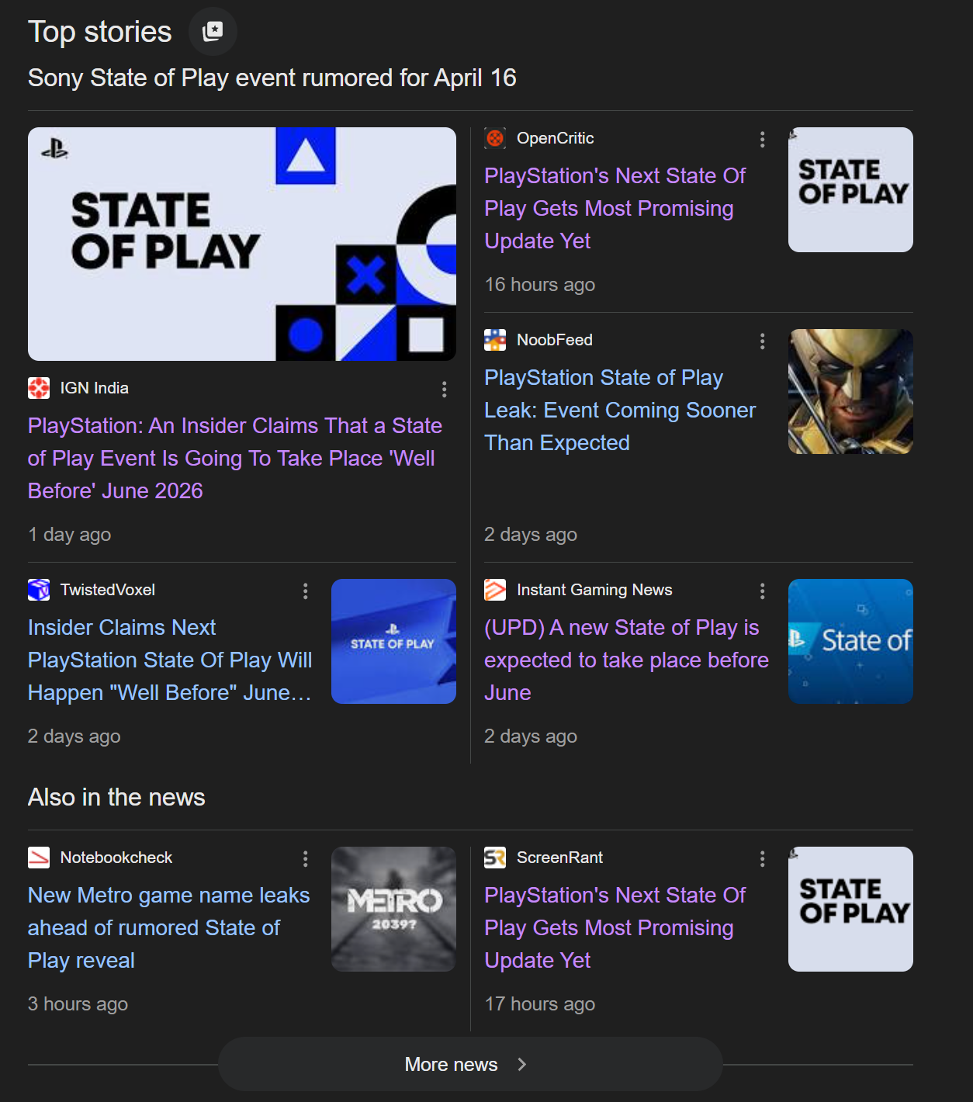Image resolution: width=973 pixels, height=1102 pixels.
Task: Open the Notebookcheck story three-dot menu
Action: coord(305,858)
